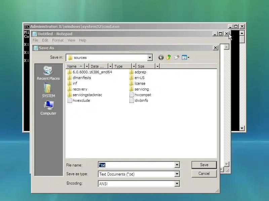
Task: Select the recovery folder
Action: click(77, 89)
